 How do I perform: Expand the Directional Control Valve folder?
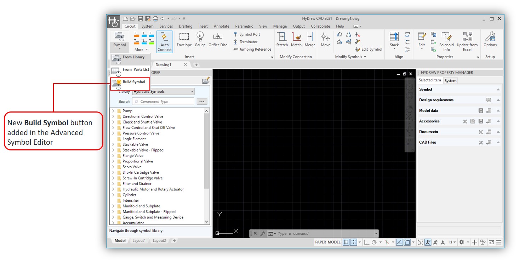(113, 116)
